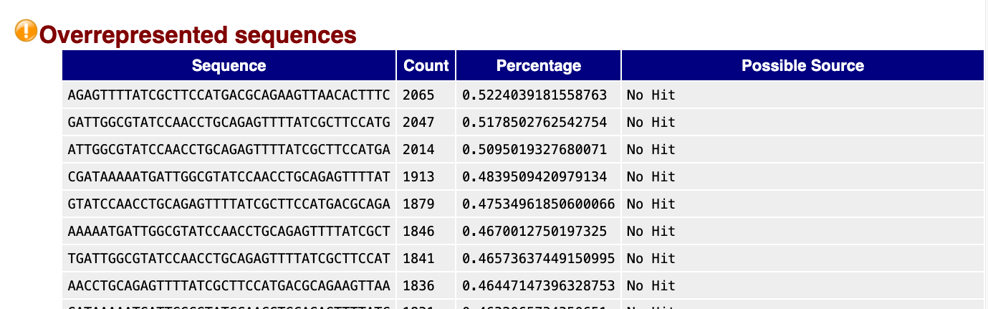
Task: Select the sequence starting with AGAGTTTTATCGCTTCC
Action: point(229,95)
